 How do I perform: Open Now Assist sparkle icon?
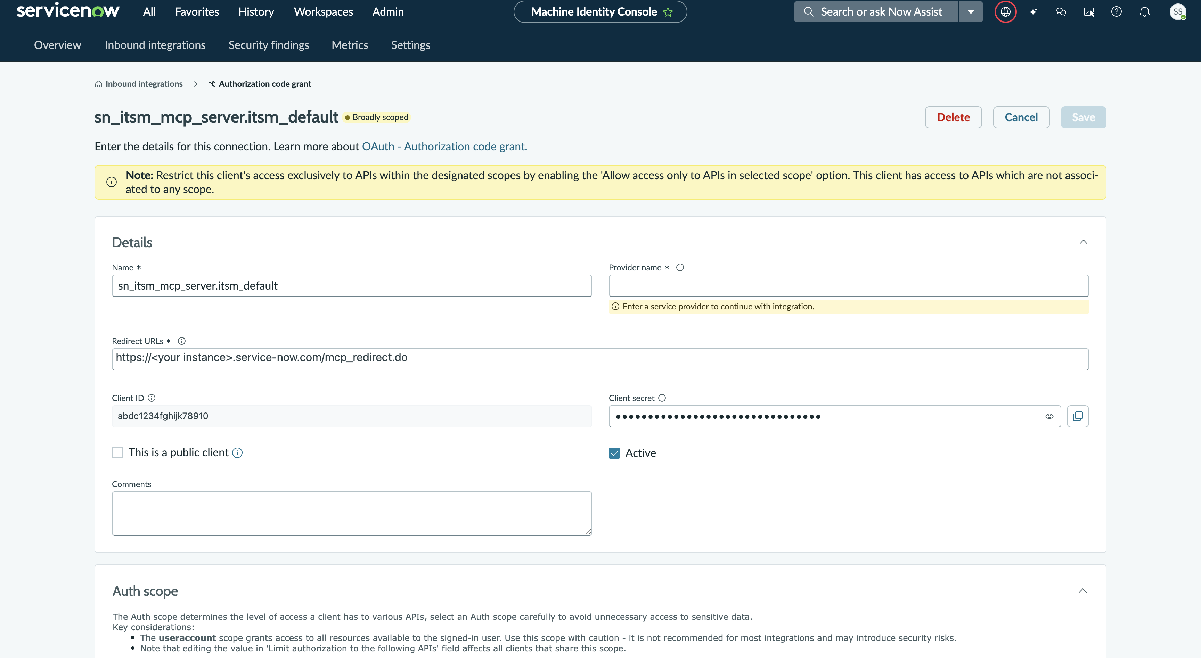[x=1033, y=12]
